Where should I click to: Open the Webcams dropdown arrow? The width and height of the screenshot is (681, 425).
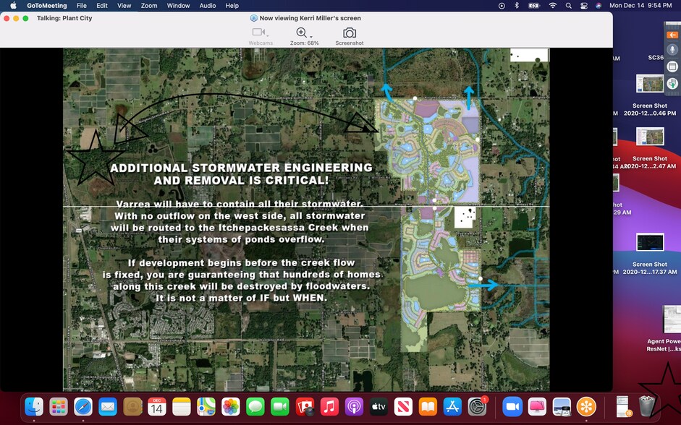pos(268,37)
